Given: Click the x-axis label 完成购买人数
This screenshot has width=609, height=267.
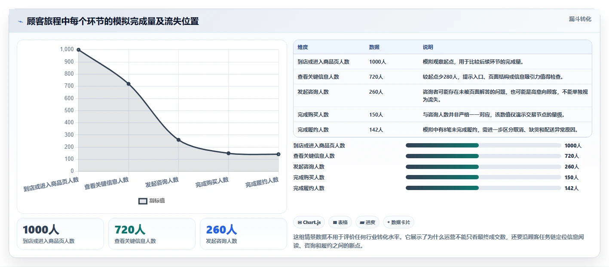Looking at the screenshot, I should coord(212,182).
